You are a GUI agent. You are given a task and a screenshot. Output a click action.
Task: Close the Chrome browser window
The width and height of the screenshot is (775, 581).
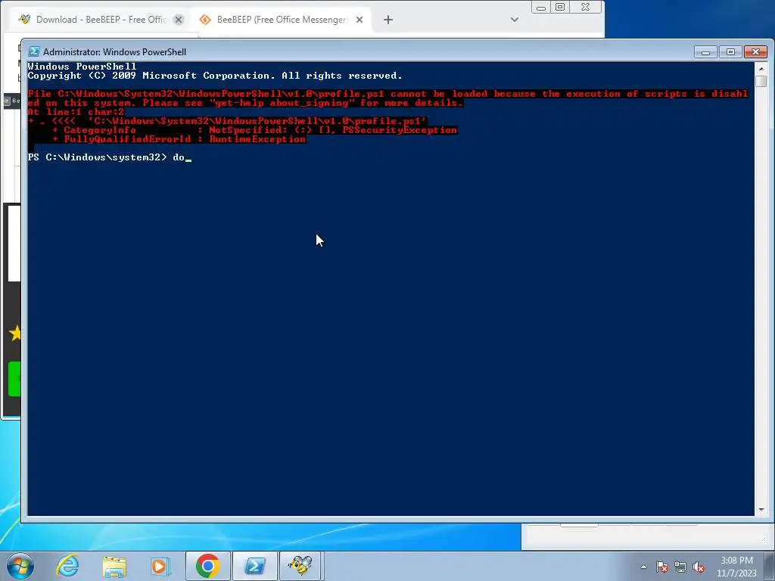[x=585, y=7]
